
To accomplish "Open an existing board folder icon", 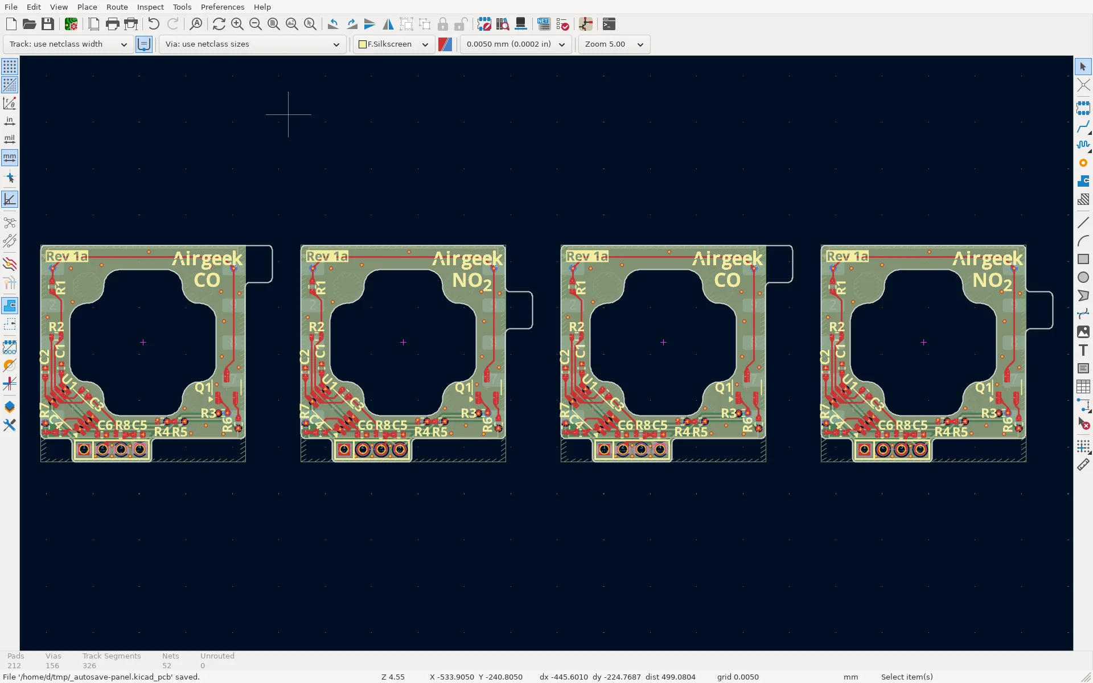I will [29, 24].
